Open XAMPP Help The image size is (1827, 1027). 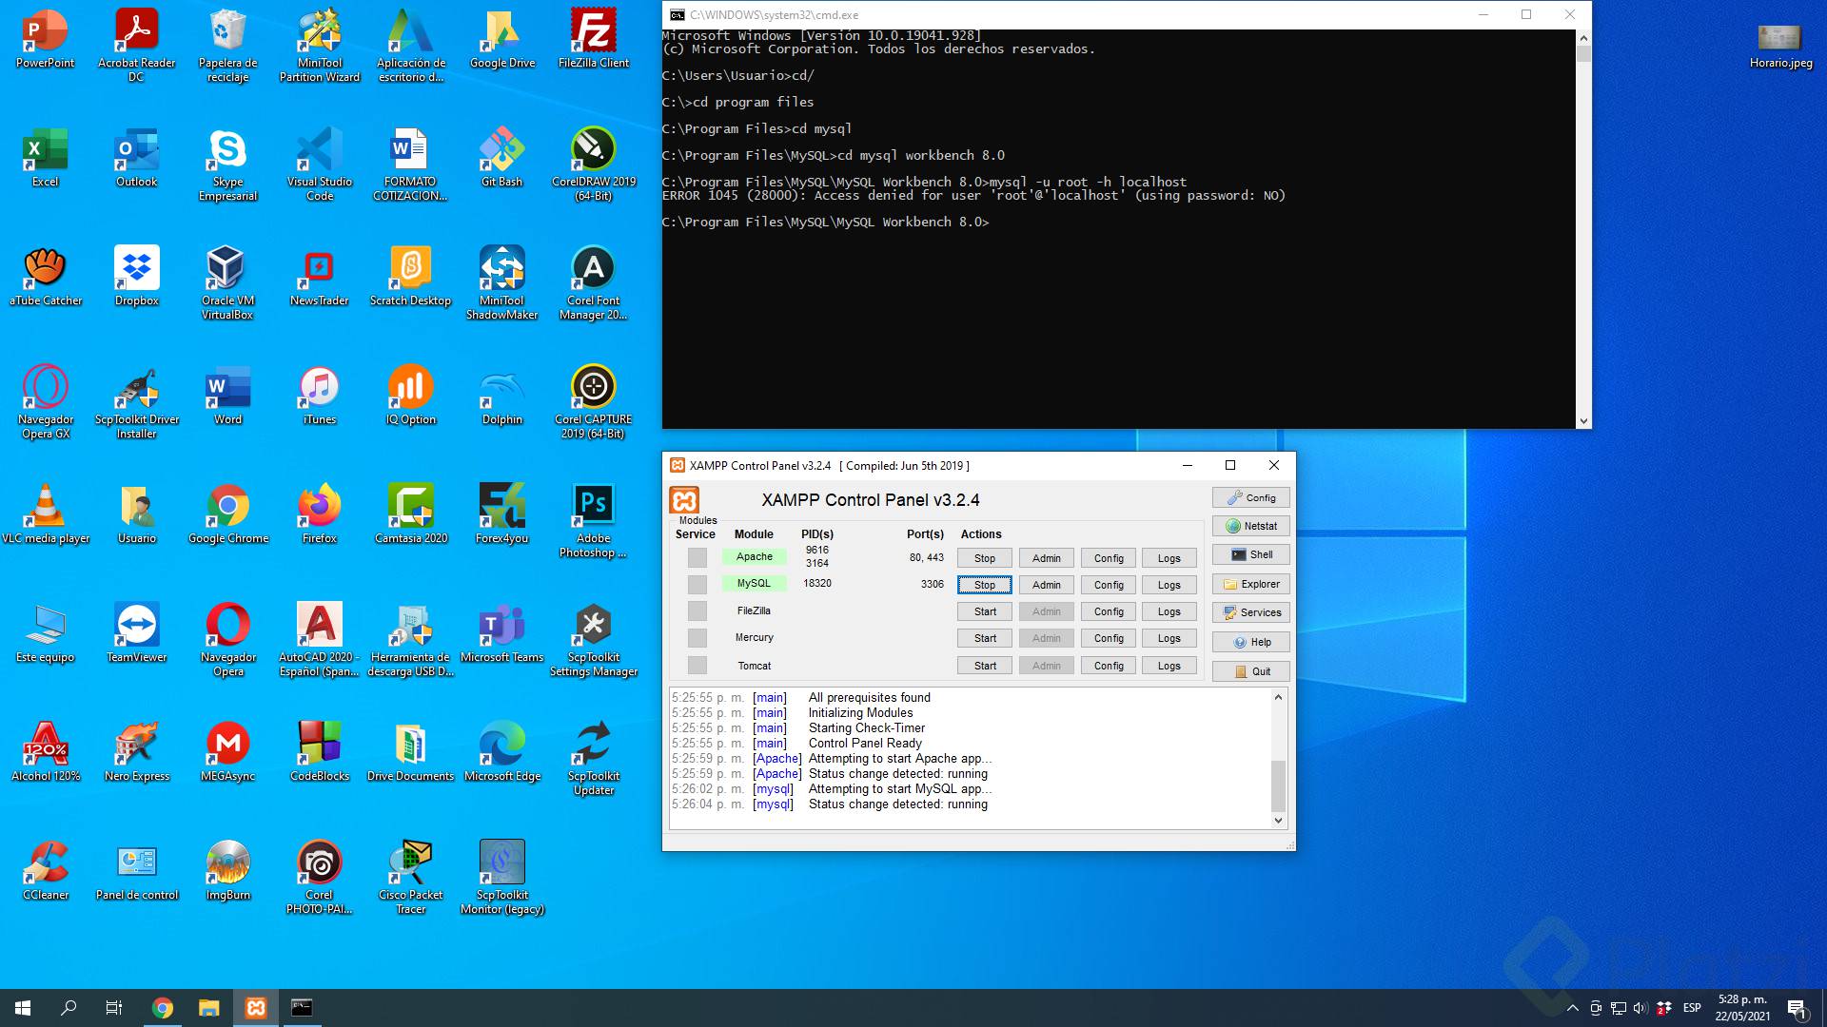(1251, 642)
